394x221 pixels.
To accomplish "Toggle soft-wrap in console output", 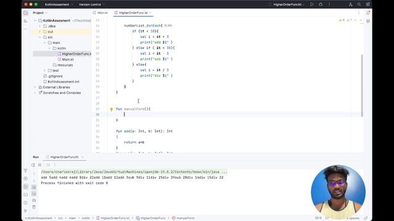I will coord(34,187).
